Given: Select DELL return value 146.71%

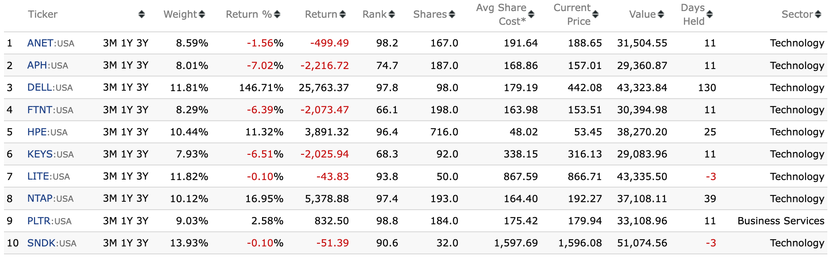Looking at the screenshot, I should 261,88.
